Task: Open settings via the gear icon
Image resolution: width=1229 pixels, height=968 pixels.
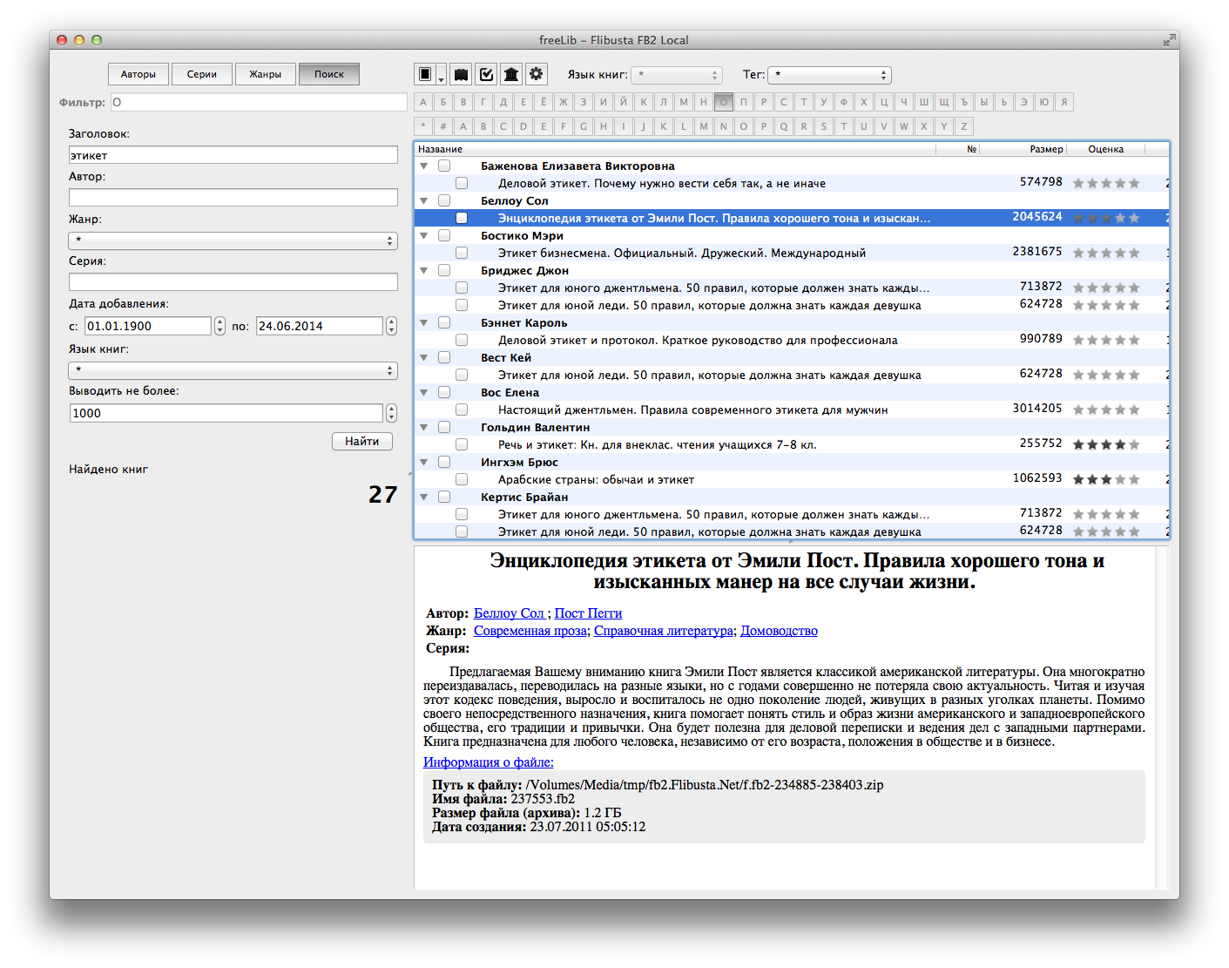Action: tap(537, 75)
